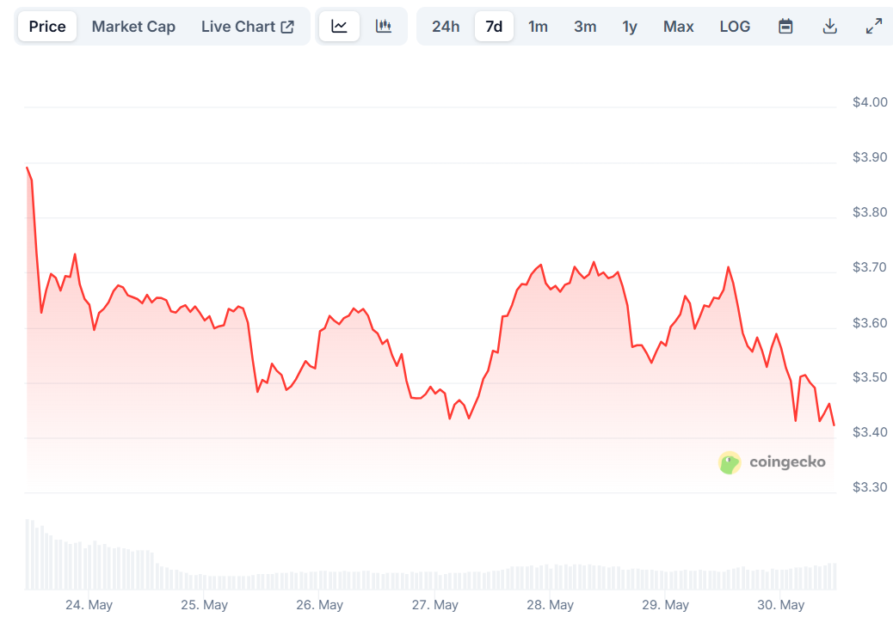Click the 25. May date label
893x617 pixels.
tap(205, 605)
